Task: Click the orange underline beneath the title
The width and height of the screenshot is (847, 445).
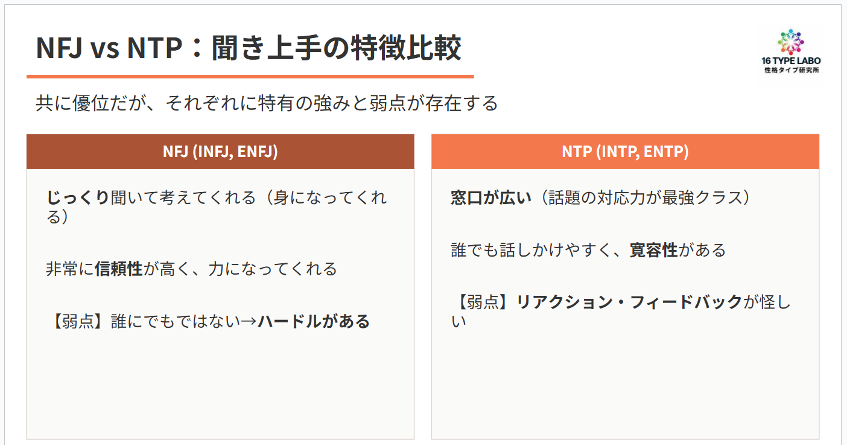Action: [x=250, y=77]
